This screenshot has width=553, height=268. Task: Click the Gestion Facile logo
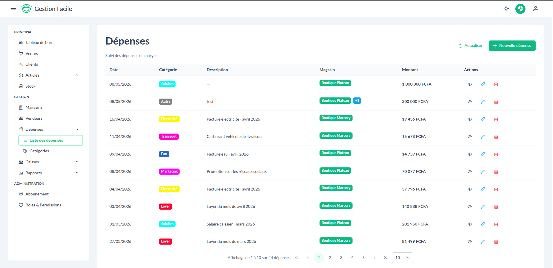pos(46,9)
